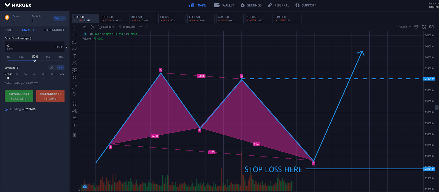Toggle lock all drawing tools
This screenshot has width=439, height=192.
pyautogui.click(x=75, y=118)
